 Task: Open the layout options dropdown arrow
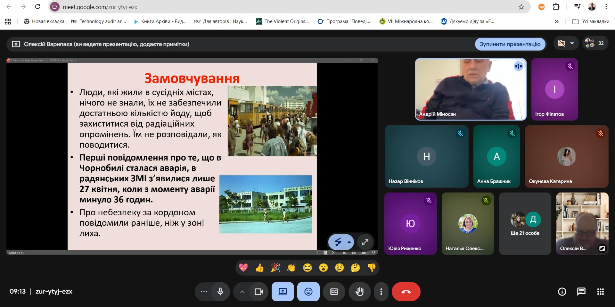pos(572,43)
